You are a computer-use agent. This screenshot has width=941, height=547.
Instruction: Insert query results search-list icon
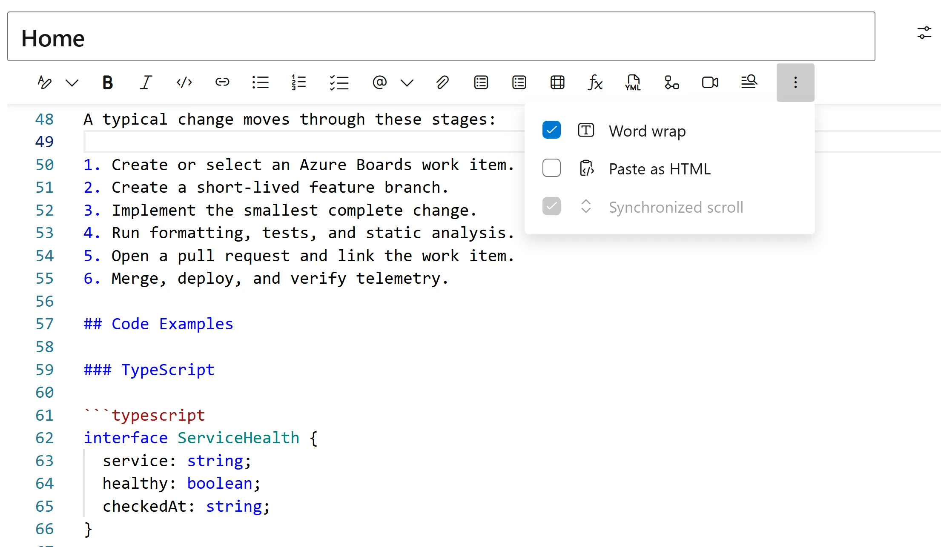pos(749,82)
